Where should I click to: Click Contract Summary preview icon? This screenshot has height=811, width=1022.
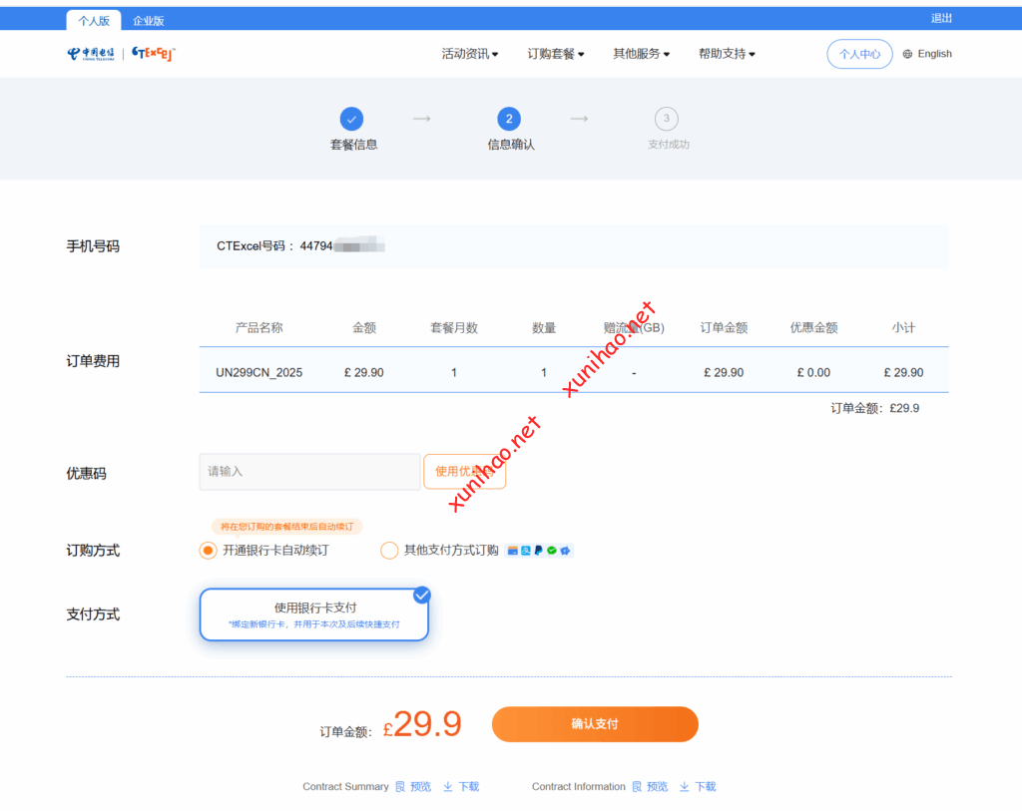coord(400,787)
